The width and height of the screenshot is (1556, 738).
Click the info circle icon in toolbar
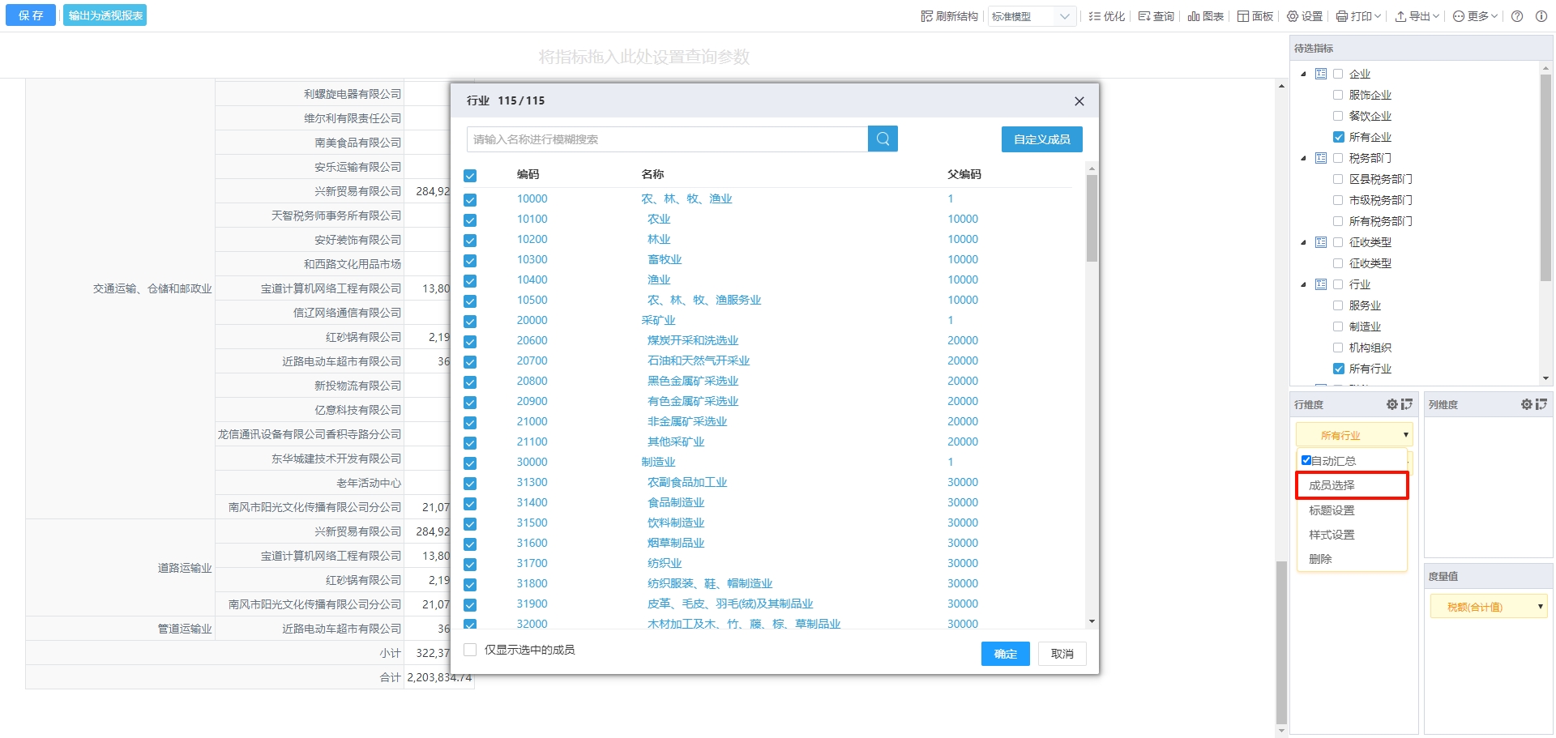click(x=1541, y=16)
